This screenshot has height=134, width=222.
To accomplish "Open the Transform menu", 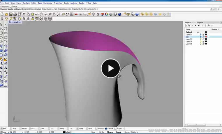I will pos(58,3).
